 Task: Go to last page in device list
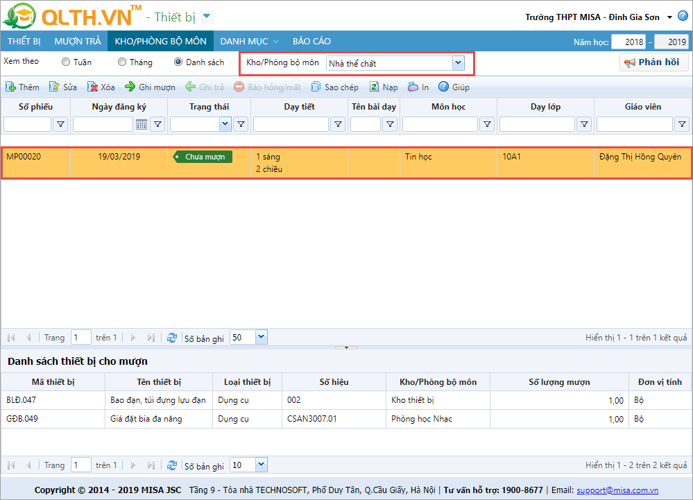click(151, 465)
